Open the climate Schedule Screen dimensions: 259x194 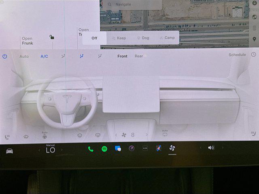237,55
